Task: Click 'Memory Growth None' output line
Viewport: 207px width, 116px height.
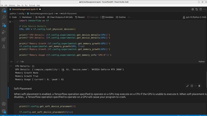Action: click(x=27, y=73)
